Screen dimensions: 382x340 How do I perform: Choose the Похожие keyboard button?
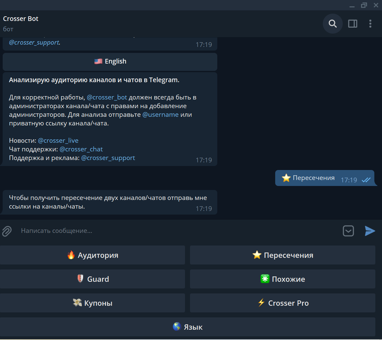coord(283,279)
